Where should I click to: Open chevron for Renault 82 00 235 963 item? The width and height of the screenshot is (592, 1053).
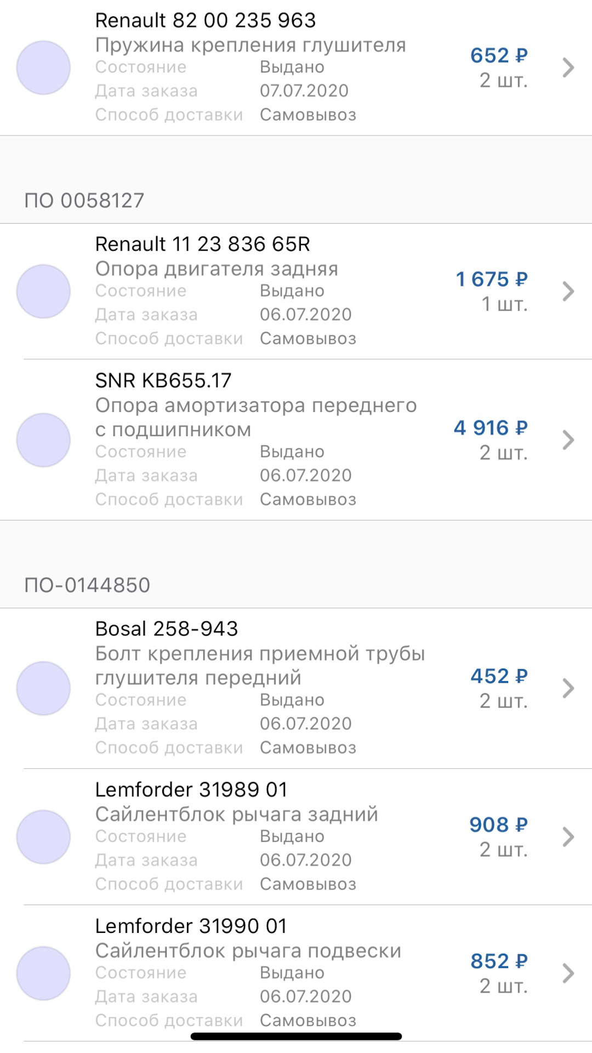568,67
